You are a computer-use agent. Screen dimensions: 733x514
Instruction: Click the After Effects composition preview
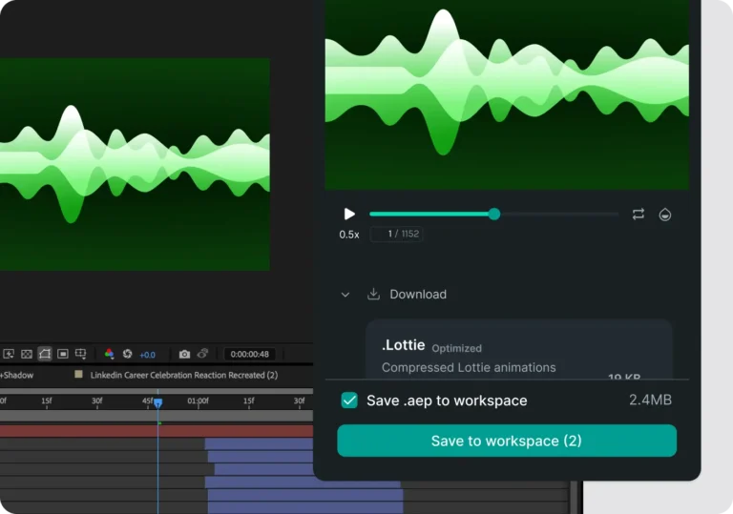coord(135,164)
